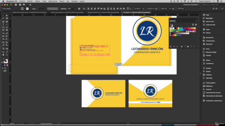225x126 pixels.
Task: Open the Trazo stroke weight dropdown
Action: coord(45,9)
